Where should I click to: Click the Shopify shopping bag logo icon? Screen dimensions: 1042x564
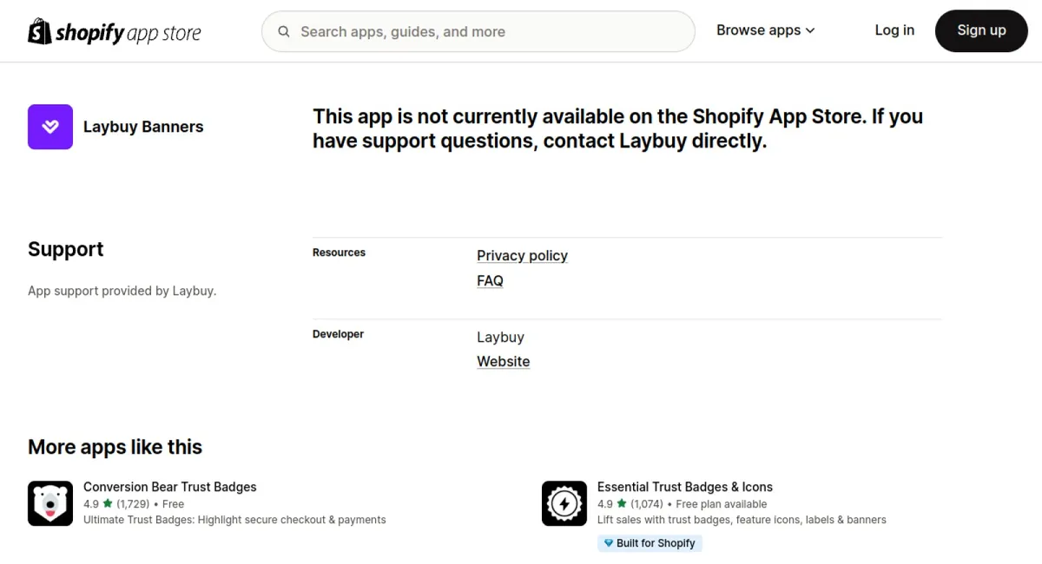click(39, 31)
